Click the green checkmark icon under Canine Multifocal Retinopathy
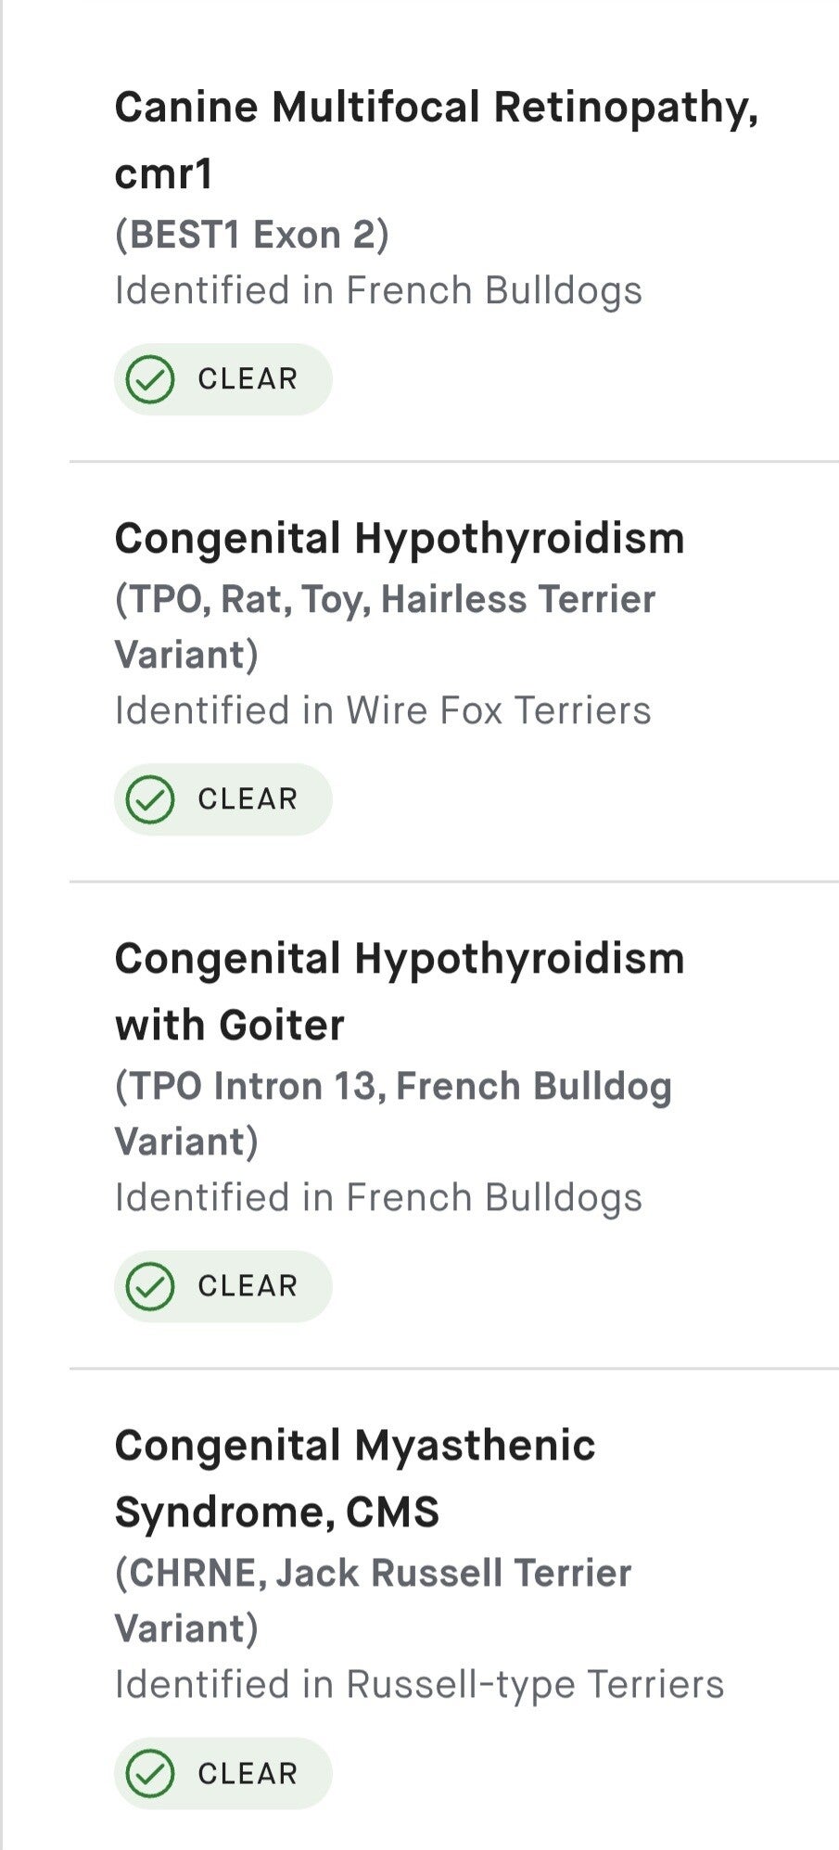The width and height of the screenshot is (839, 1850). (150, 379)
